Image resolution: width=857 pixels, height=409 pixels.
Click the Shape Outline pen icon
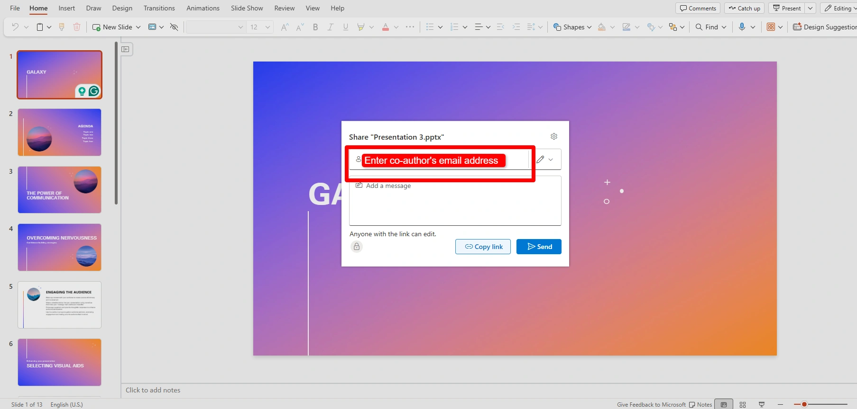pos(627,27)
